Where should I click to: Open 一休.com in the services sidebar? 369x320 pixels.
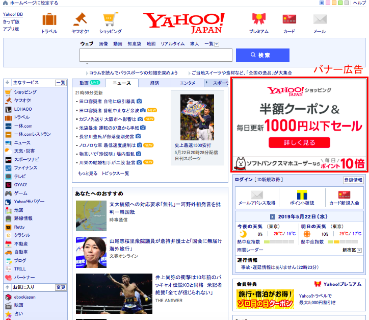(23, 126)
